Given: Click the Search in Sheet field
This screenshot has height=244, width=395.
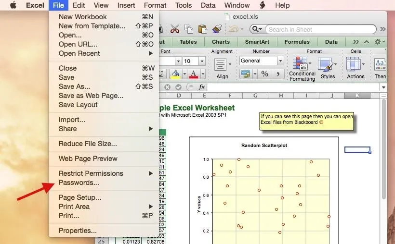Looking at the screenshot, I should pos(320,29).
